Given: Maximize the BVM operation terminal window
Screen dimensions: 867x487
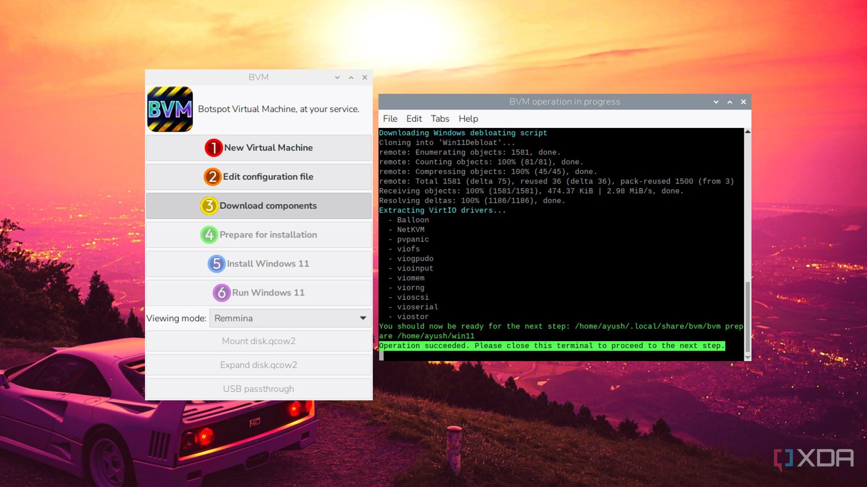Looking at the screenshot, I should (x=730, y=102).
